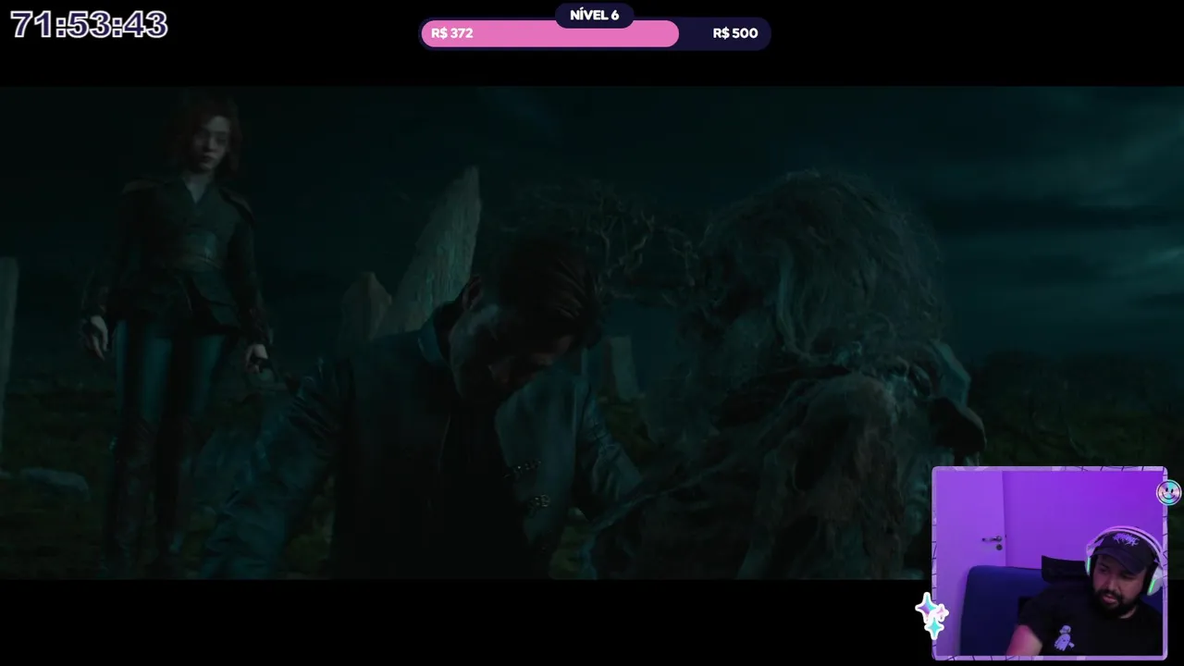The width and height of the screenshot is (1184, 666).
Task: Click the dark movie video frame
Action: 592,333
